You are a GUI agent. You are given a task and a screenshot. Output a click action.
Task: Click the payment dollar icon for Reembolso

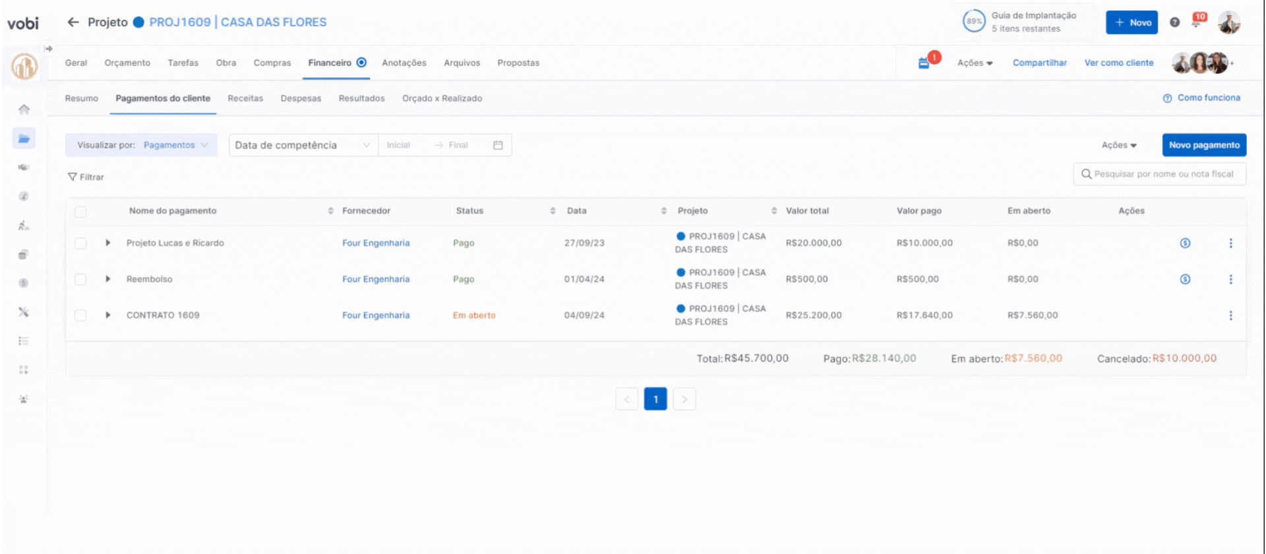[x=1185, y=280]
